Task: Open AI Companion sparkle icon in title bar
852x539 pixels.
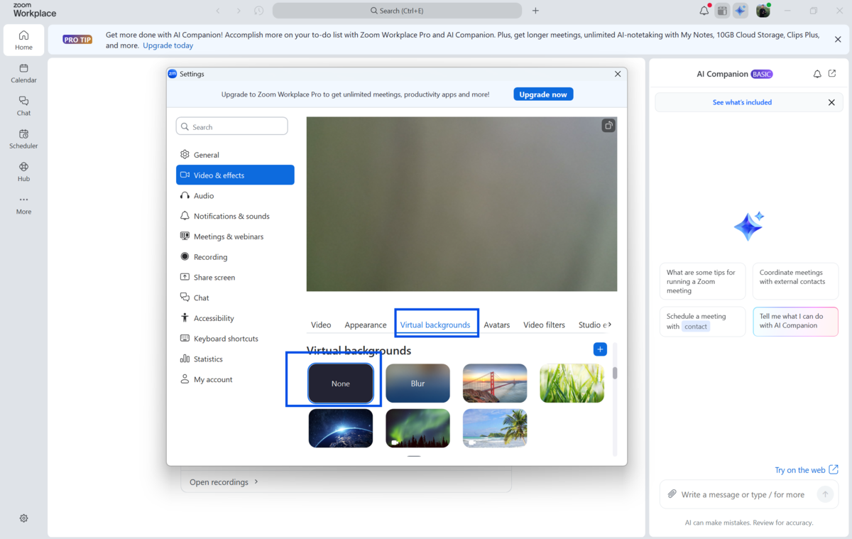Action: tap(741, 11)
